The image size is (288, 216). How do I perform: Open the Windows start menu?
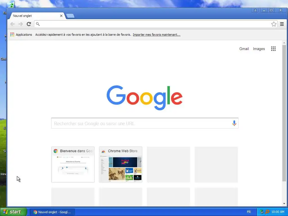click(x=13, y=212)
